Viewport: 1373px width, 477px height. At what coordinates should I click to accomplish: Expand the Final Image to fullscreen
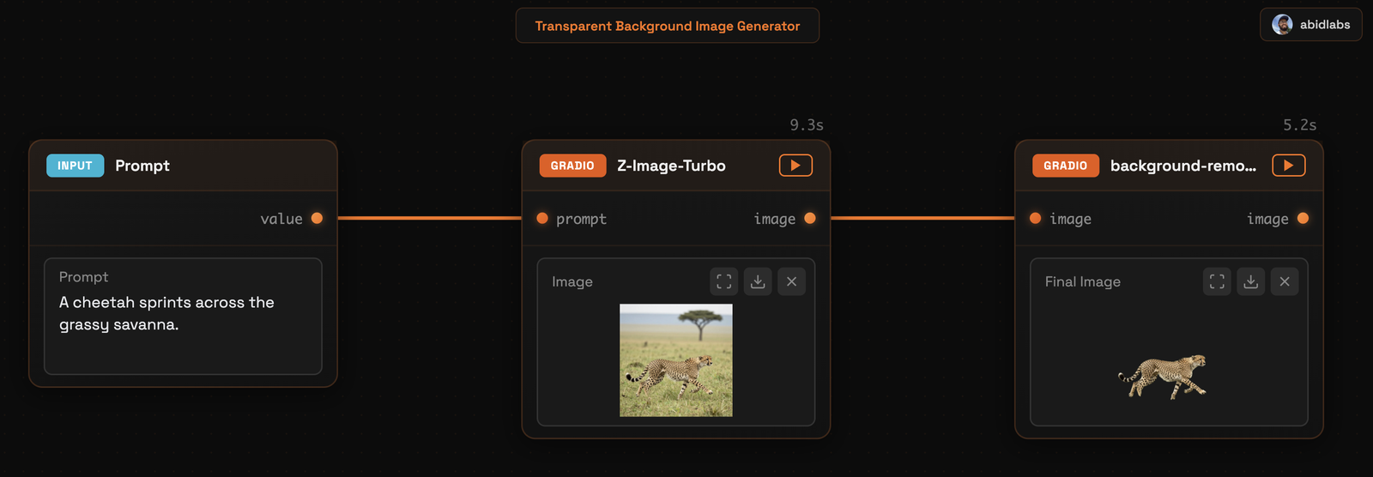[1217, 281]
